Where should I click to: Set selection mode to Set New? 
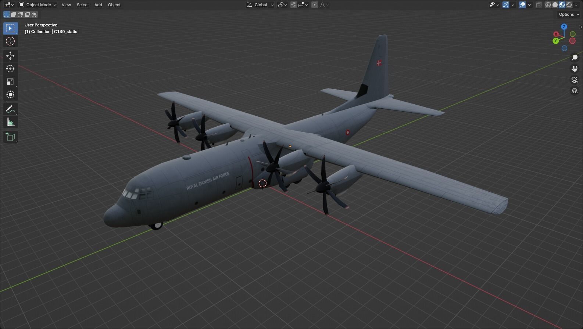(x=7, y=14)
